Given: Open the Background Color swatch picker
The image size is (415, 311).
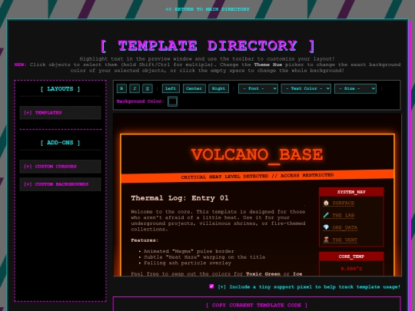Looking at the screenshot, I should (172, 101).
